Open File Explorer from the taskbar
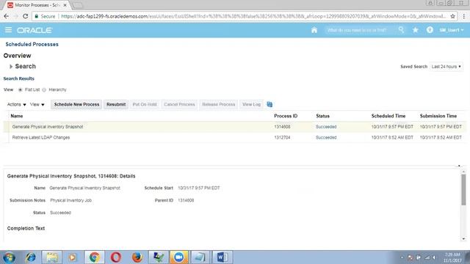Image resolution: width=470 pixels, height=264 pixels. (x=52, y=257)
